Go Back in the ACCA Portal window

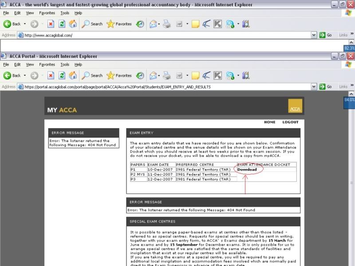tap(12, 75)
